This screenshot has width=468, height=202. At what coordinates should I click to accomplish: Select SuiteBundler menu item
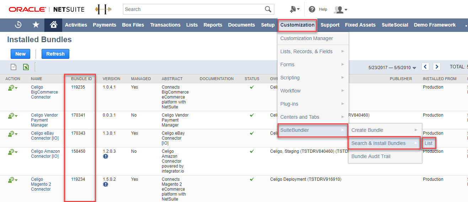pyautogui.click(x=313, y=130)
